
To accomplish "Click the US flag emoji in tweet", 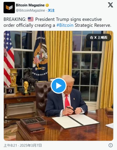I will click(x=31, y=19).
